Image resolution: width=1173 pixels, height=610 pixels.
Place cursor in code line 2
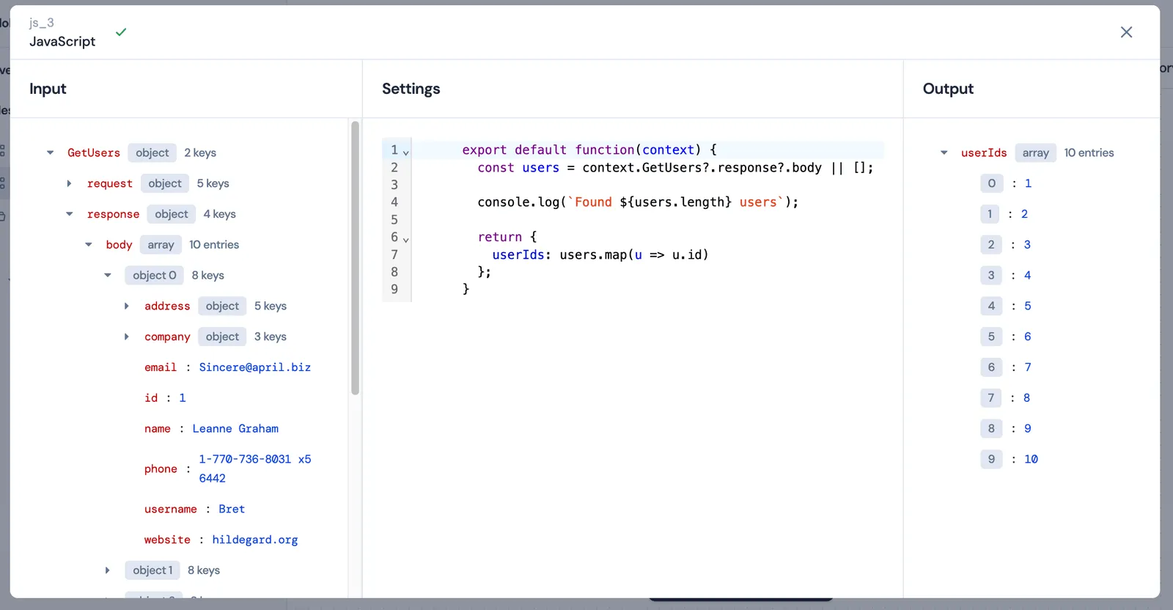click(675, 168)
